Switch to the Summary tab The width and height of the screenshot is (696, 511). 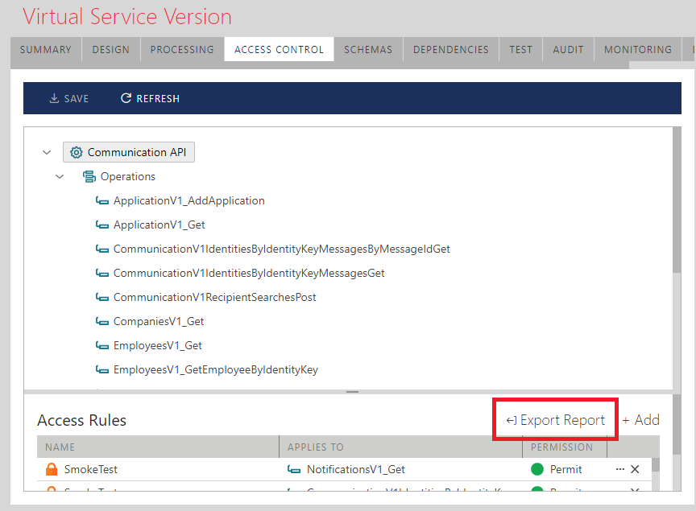[46, 50]
